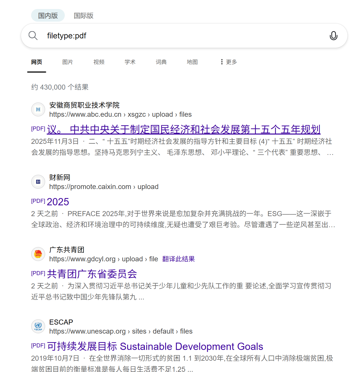Select the 学术 tab
The height and width of the screenshot is (372, 363).
click(130, 62)
